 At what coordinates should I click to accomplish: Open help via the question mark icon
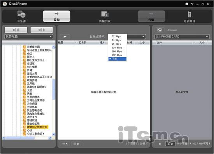[x=192, y=4]
